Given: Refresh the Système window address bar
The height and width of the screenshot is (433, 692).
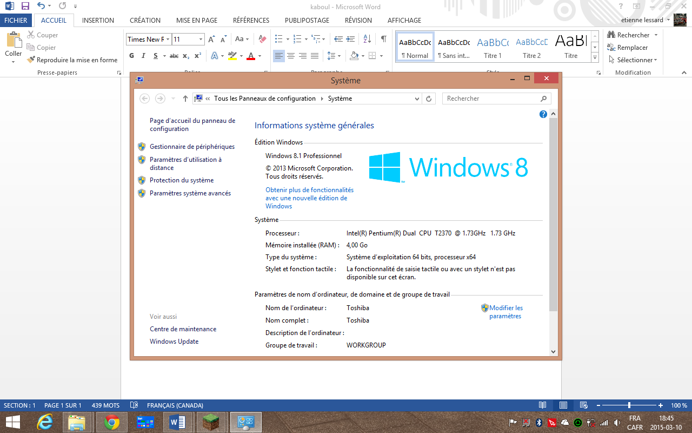Looking at the screenshot, I should click(x=429, y=99).
